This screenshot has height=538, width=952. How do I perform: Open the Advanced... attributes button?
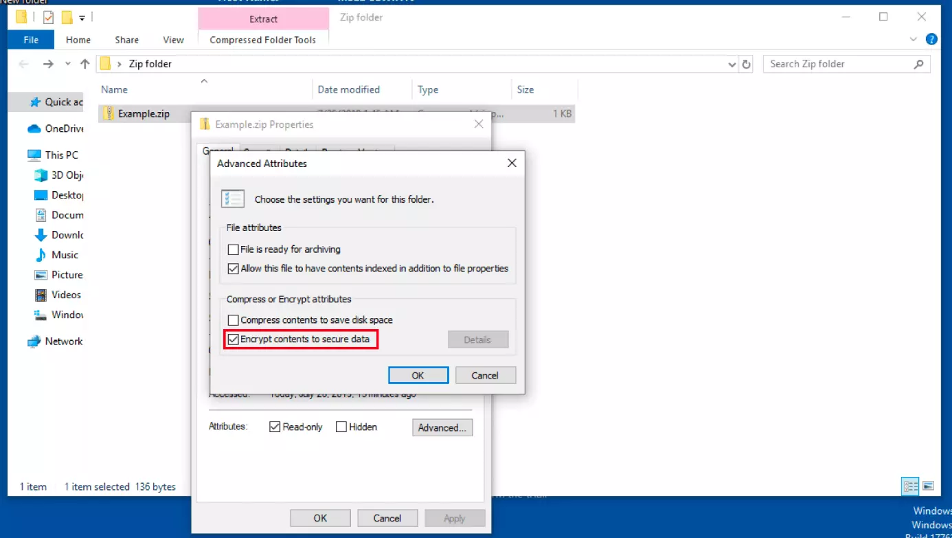pyautogui.click(x=442, y=427)
